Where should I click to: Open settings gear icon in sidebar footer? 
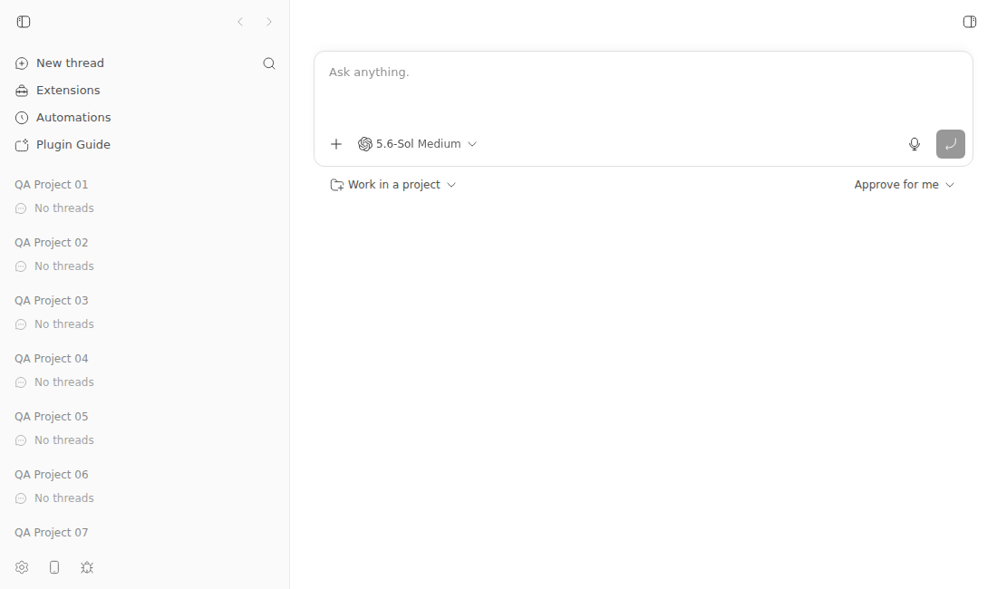[22, 567]
